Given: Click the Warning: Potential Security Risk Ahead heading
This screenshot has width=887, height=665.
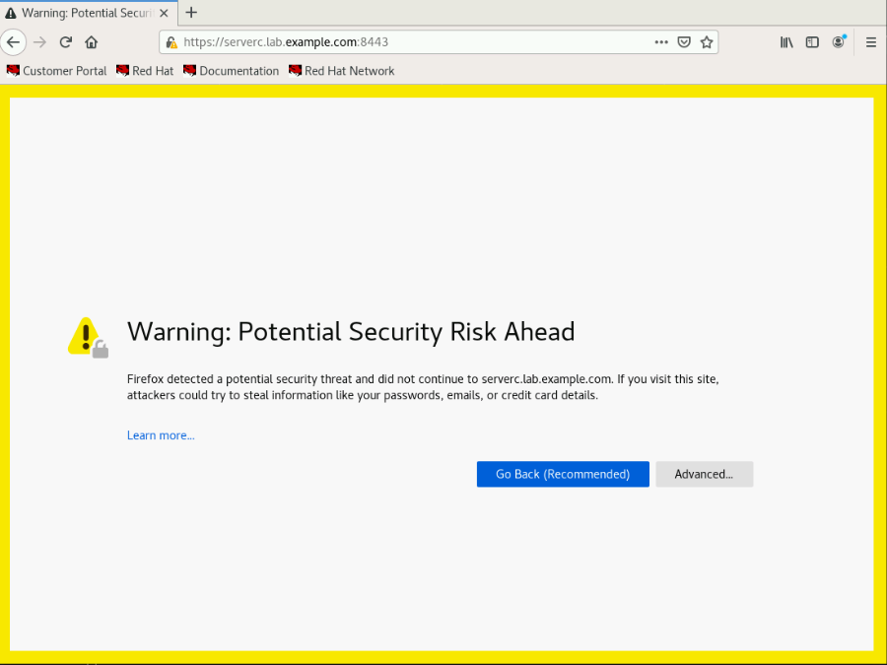Looking at the screenshot, I should pyautogui.click(x=351, y=331).
